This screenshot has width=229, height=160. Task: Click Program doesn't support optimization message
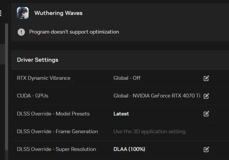click(74, 32)
